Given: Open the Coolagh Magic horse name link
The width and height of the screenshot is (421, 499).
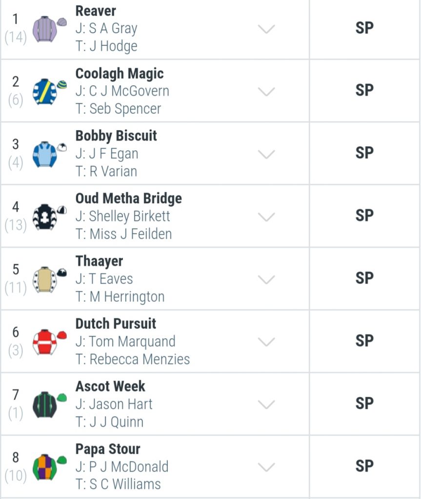Looking at the screenshot, I should coord(120,74).
